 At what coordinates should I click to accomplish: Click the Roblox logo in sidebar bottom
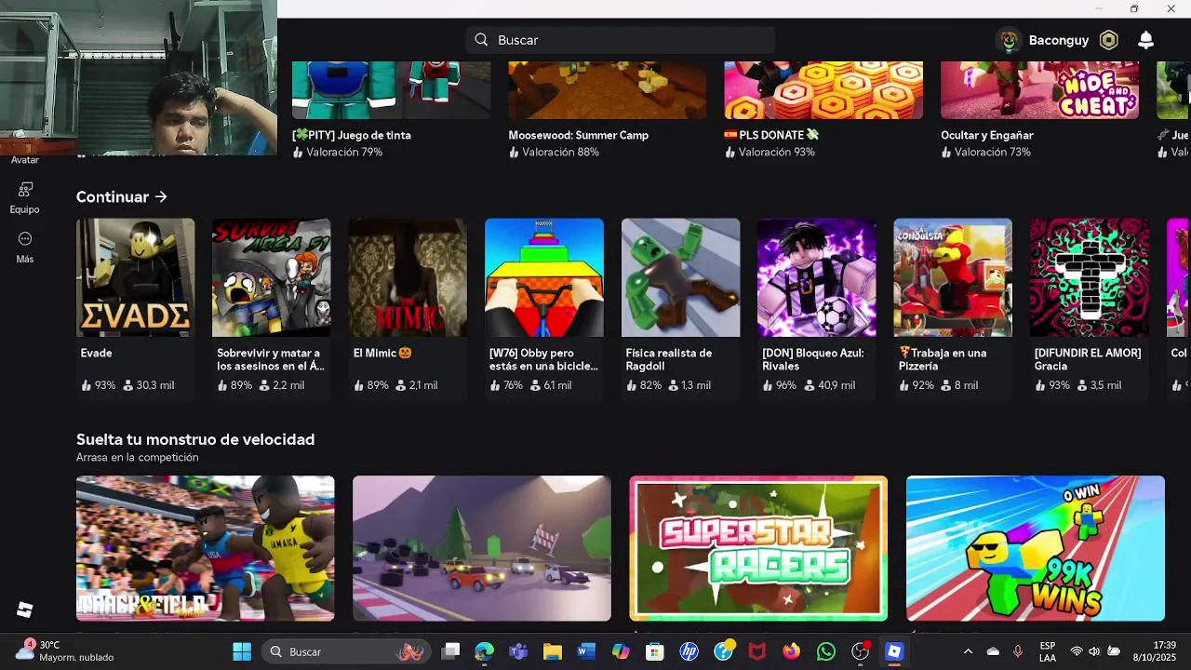coord(25,610)
